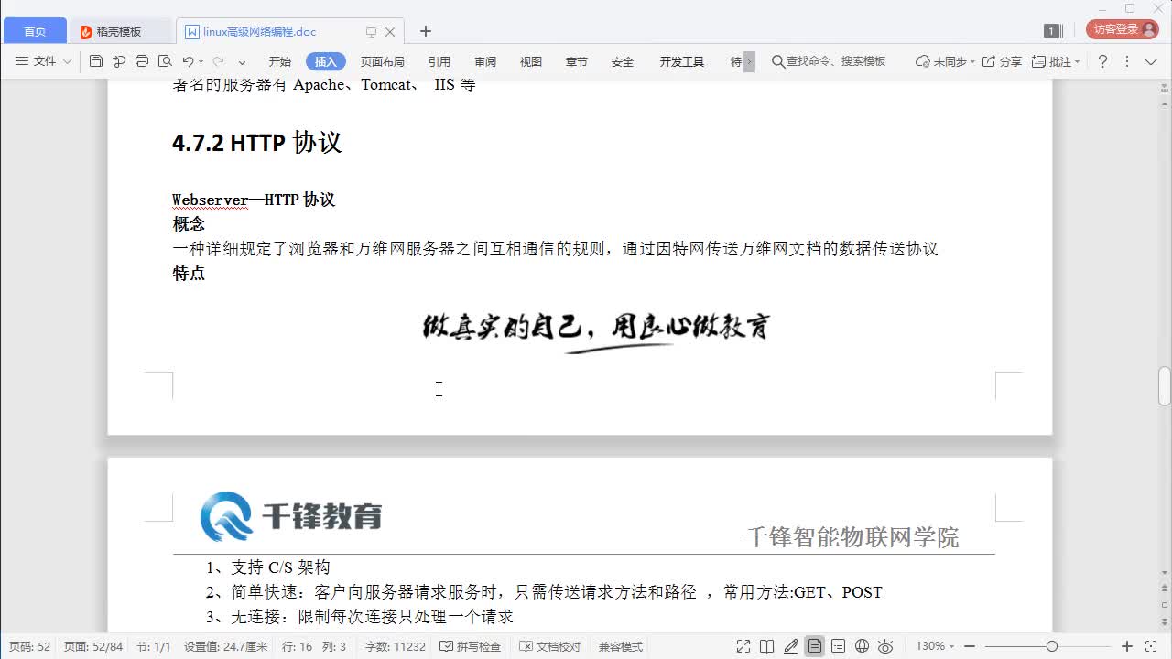The width and height of the screenshot is (1172, 659).
Task: Enter full screen view from status bar
Action: [743, 646]
